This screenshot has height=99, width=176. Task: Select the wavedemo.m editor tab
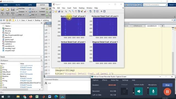coord(152,26)
